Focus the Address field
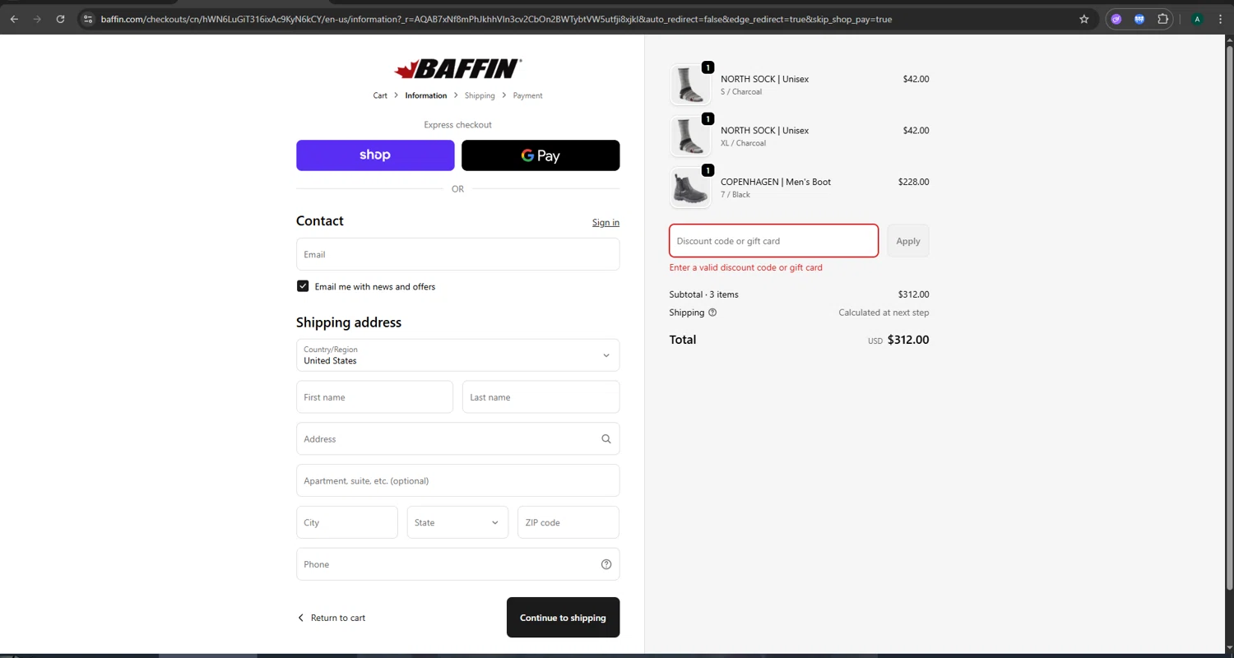This screenshot has width=1234, height=658. tap(458, 439)
